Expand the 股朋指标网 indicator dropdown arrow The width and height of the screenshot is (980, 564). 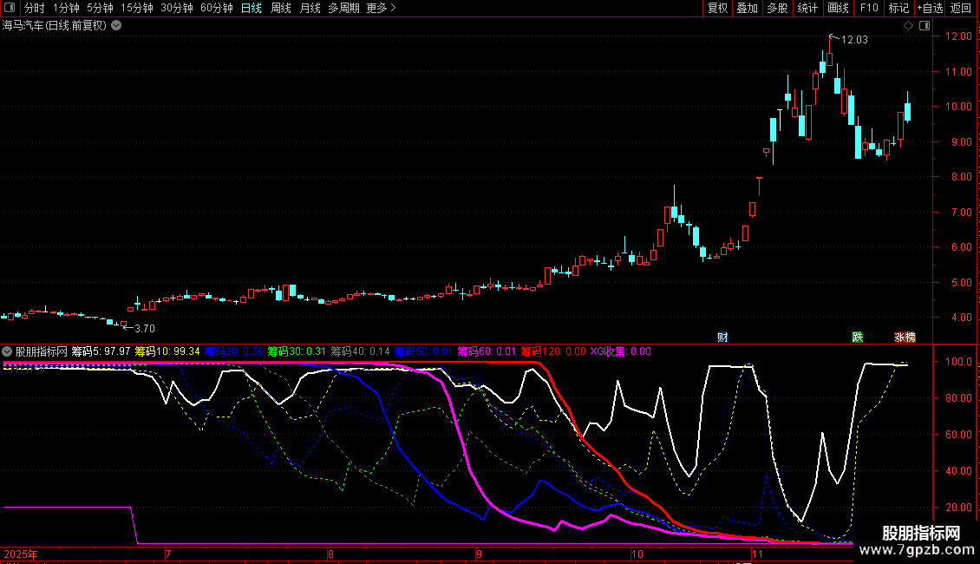[x=8, y=351]
